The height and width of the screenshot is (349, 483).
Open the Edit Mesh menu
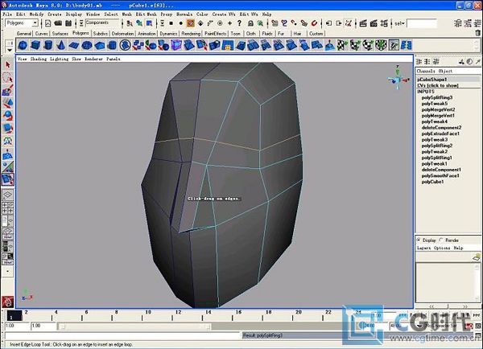147,14
